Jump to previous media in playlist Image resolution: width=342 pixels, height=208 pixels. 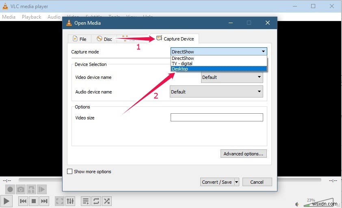point(23,201)
